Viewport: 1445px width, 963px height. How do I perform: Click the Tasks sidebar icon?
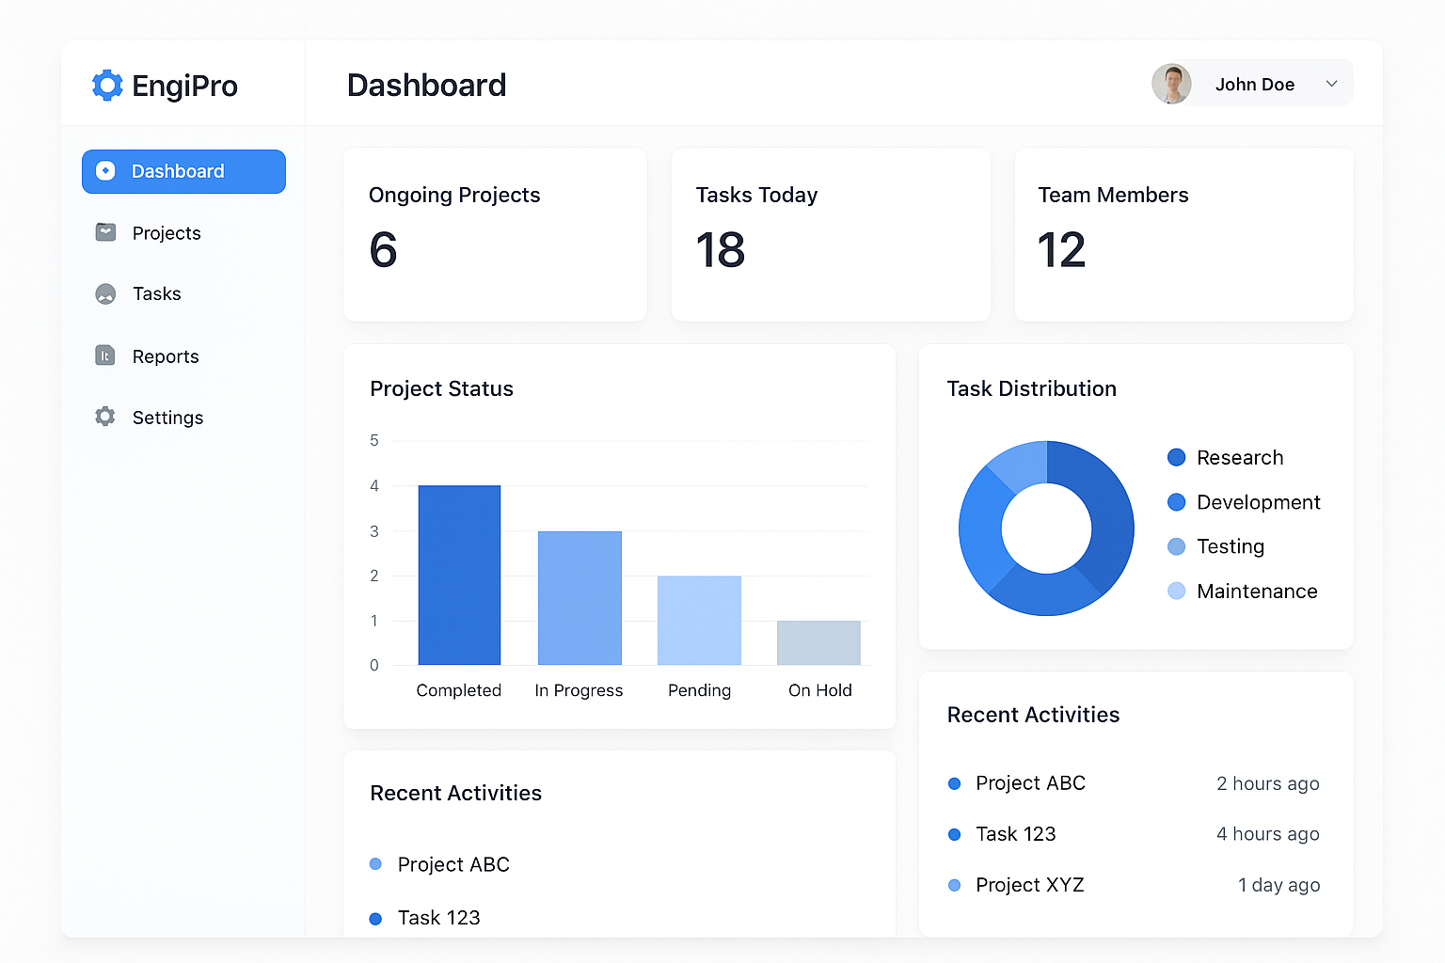(106, 294)
